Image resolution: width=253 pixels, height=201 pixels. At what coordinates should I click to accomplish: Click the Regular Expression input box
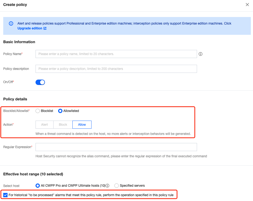[x=116, y=147]
